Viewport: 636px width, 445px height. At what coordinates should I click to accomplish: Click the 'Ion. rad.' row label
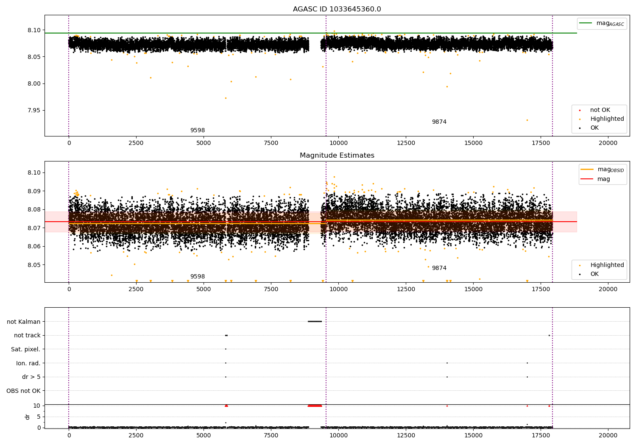click(28, 363)
